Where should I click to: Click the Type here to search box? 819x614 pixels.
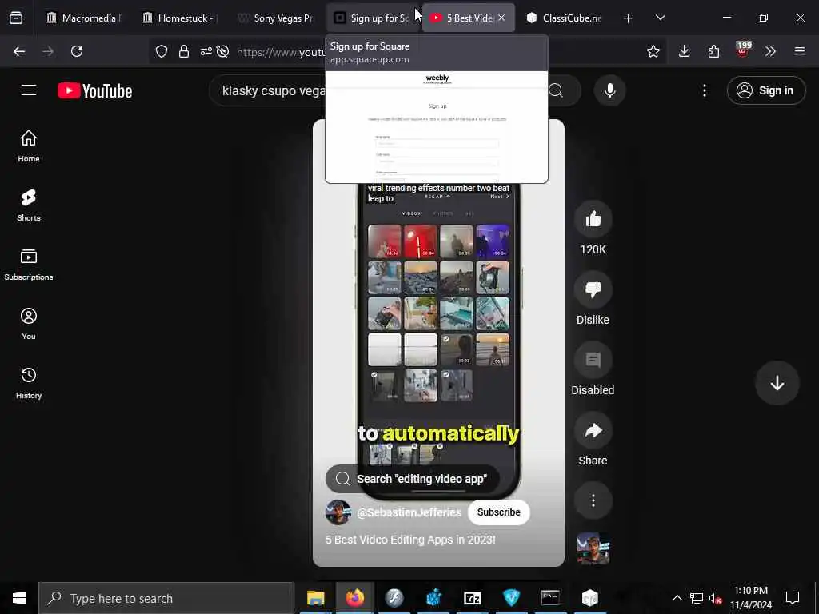point(166,598)
